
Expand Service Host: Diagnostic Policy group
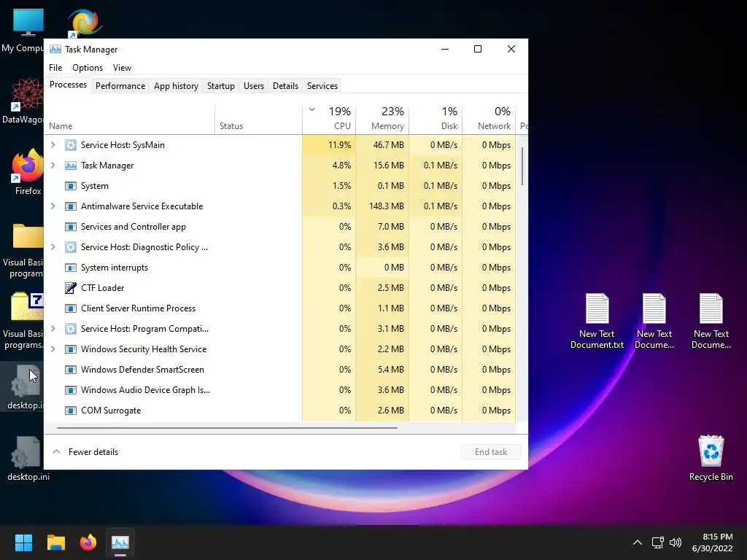pyautogui.click(x=53, y=247)
